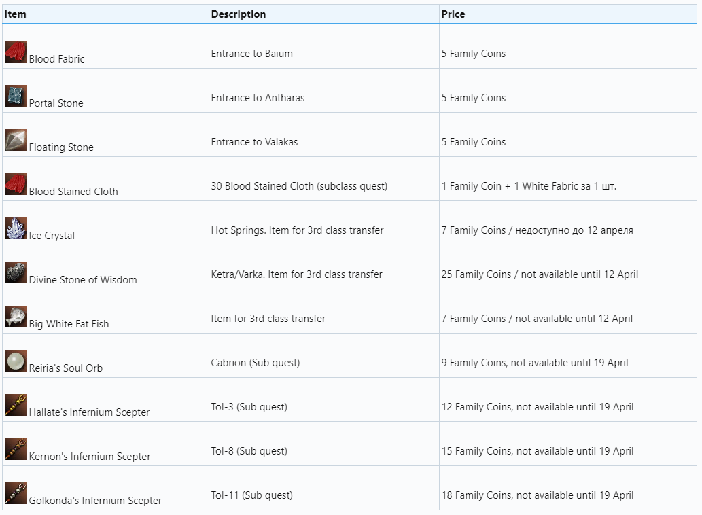Screen dimensions: 702x515
Task: Click the Description column header
Action: point(239,14)
